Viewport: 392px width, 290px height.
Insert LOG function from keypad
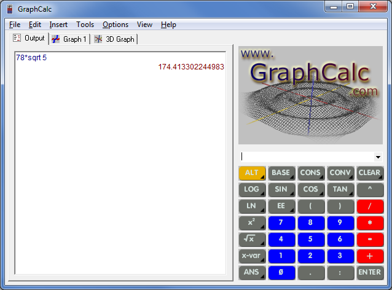point(252,189)
